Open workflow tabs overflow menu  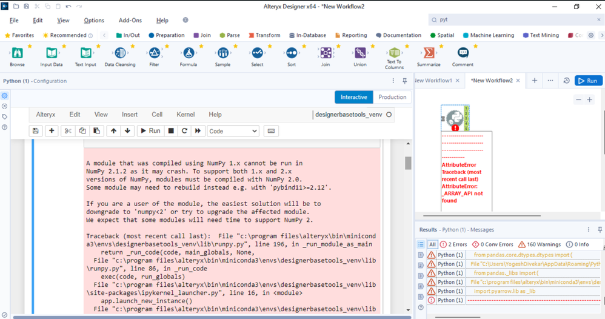click(x=550, y=81)
